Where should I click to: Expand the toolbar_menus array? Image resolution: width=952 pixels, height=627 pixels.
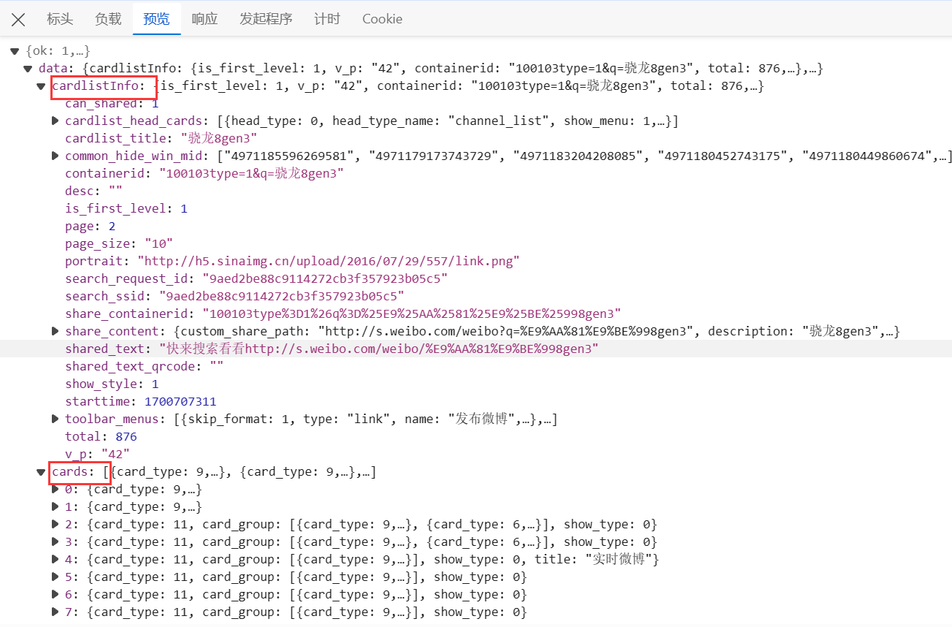(55, 419)
